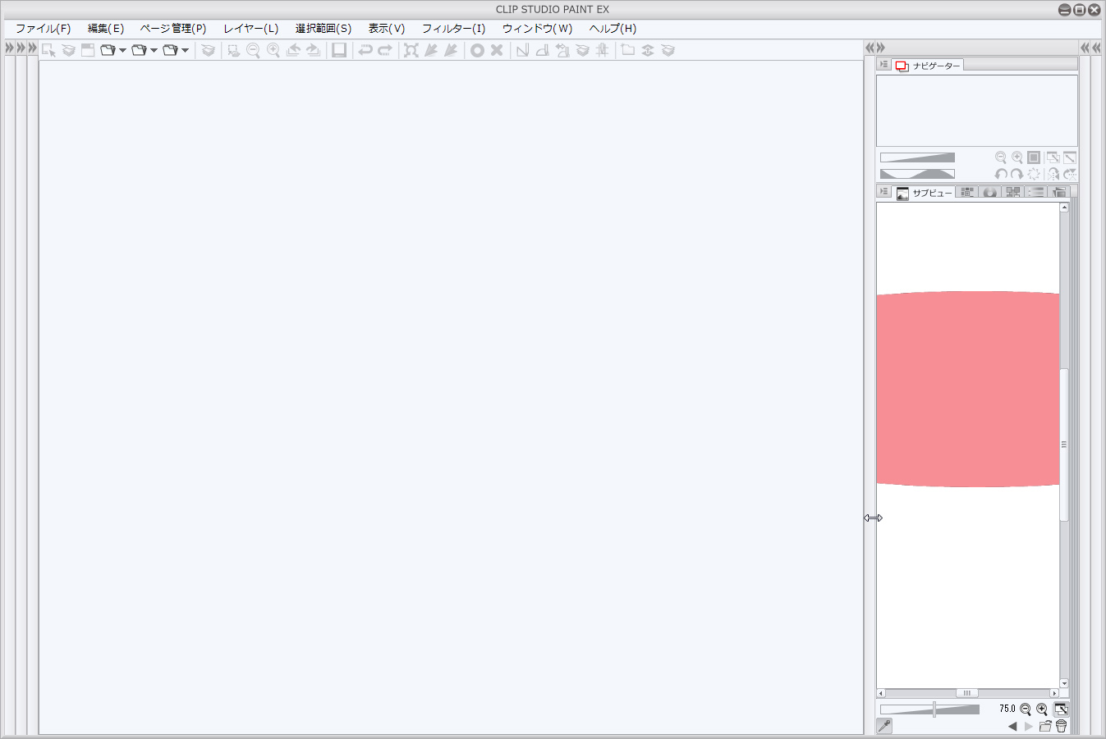Click Navigator rotate right icon
Viewport: 1106px width, 739px height.
(x=1017, y=174)
